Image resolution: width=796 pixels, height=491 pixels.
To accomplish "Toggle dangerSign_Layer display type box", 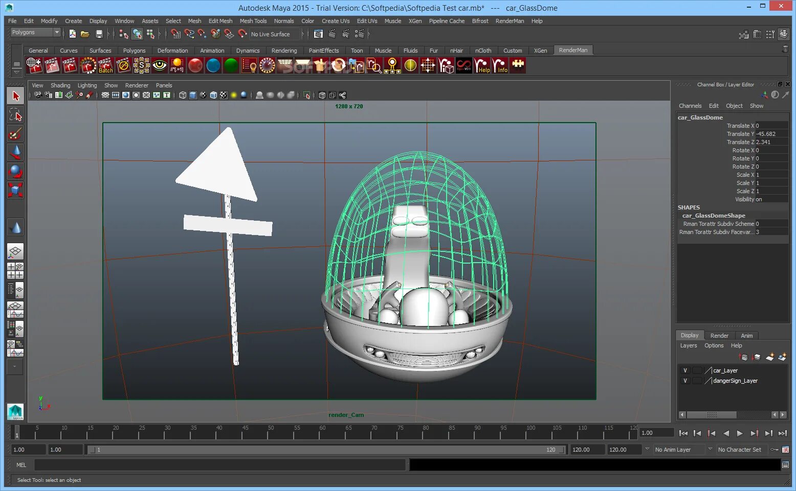I will (697, 381).
